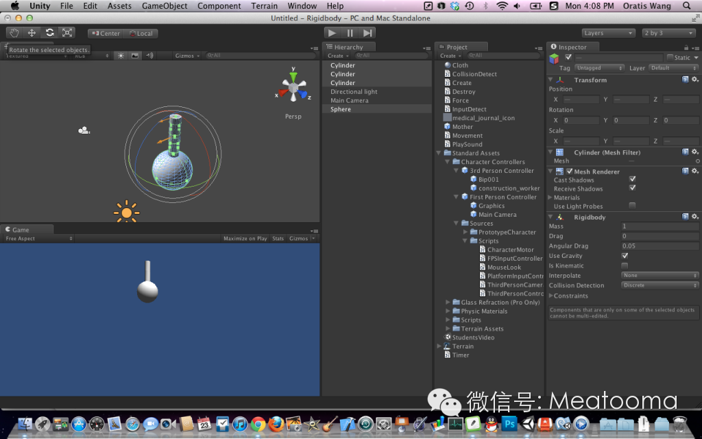Toggle the game object active checkbox
This screenshot has width=702, height=439.
[x=568, y=58]
